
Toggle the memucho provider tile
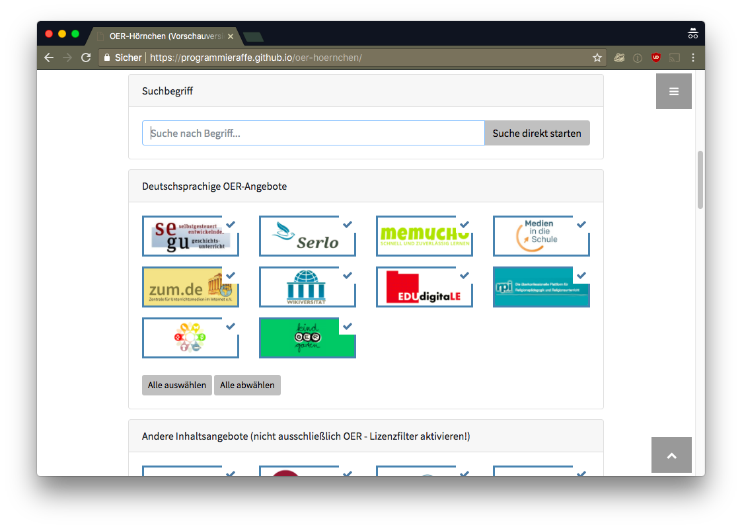click(x=424, y=236)
